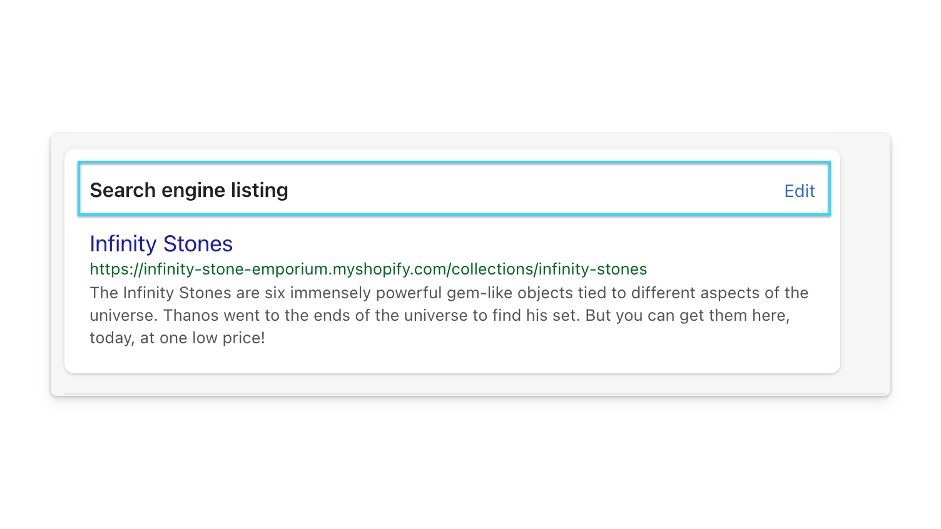
Task: Click the word "Infinity" in the blue title
Action: coord(123,244)
